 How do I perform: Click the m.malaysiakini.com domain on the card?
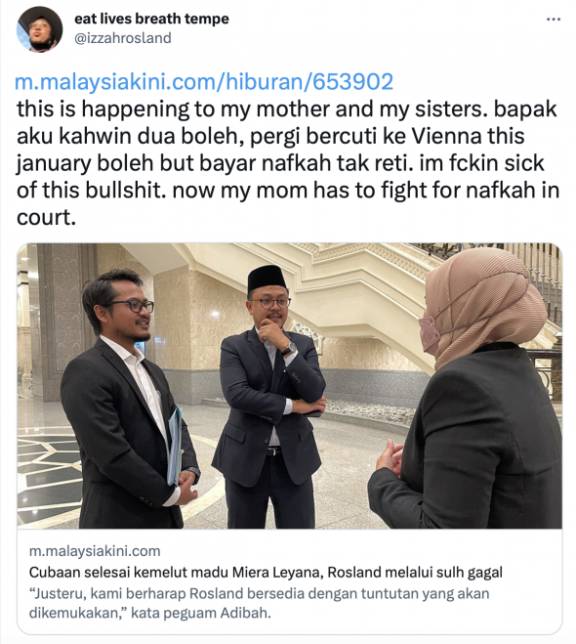pos(95,551)
